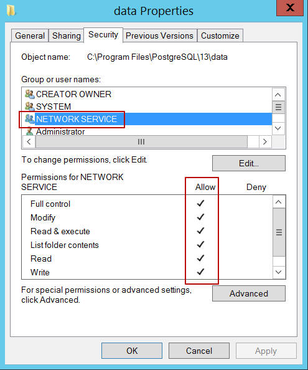This screenshot has width=308, height=370.
Task: Open the Sharing tab
Action: coord(66,36)
